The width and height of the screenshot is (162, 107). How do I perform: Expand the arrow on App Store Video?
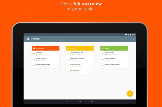coord(126,53)
